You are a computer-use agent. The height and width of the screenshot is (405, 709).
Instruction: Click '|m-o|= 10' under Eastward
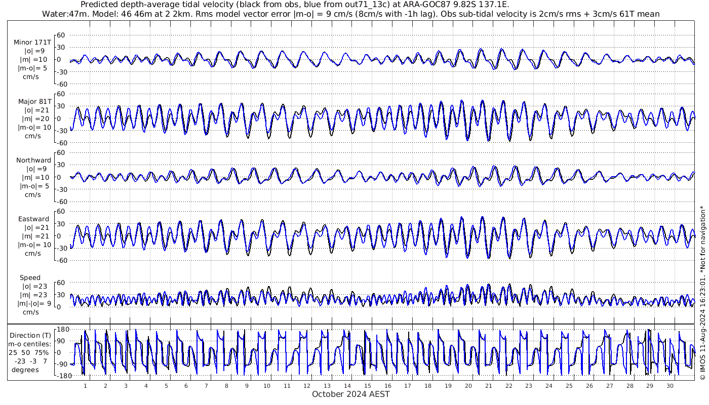(x=34, y=245)
